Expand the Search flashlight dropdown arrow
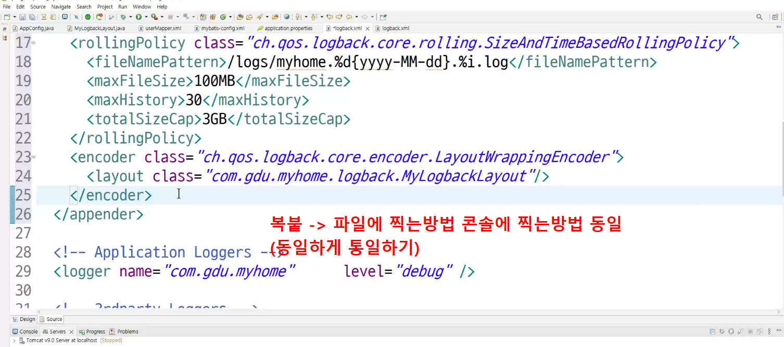Image resolution: width=784 pixels, height=347 pixels. click(x=267, y=17)
